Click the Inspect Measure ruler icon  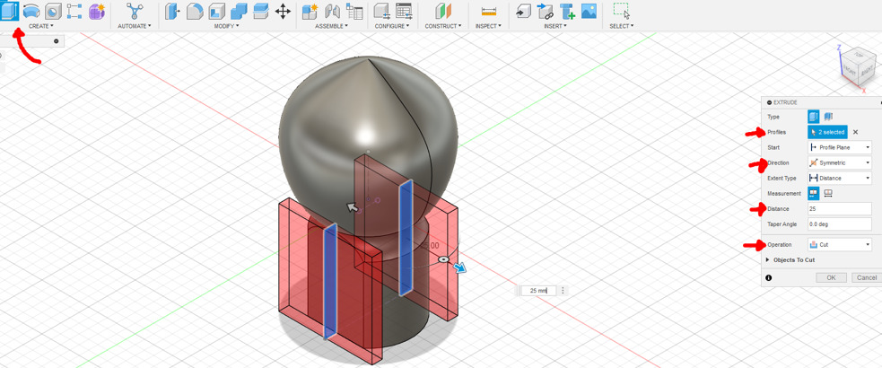pos(488,11)
